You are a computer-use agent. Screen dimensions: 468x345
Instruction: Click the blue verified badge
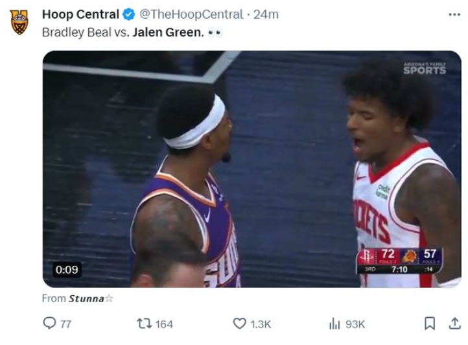(x=128, y=14)
